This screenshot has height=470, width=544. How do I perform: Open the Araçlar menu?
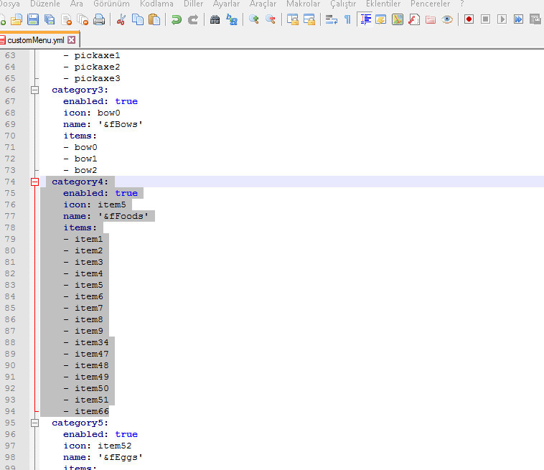pyautogui.click(x=263, y=4)
